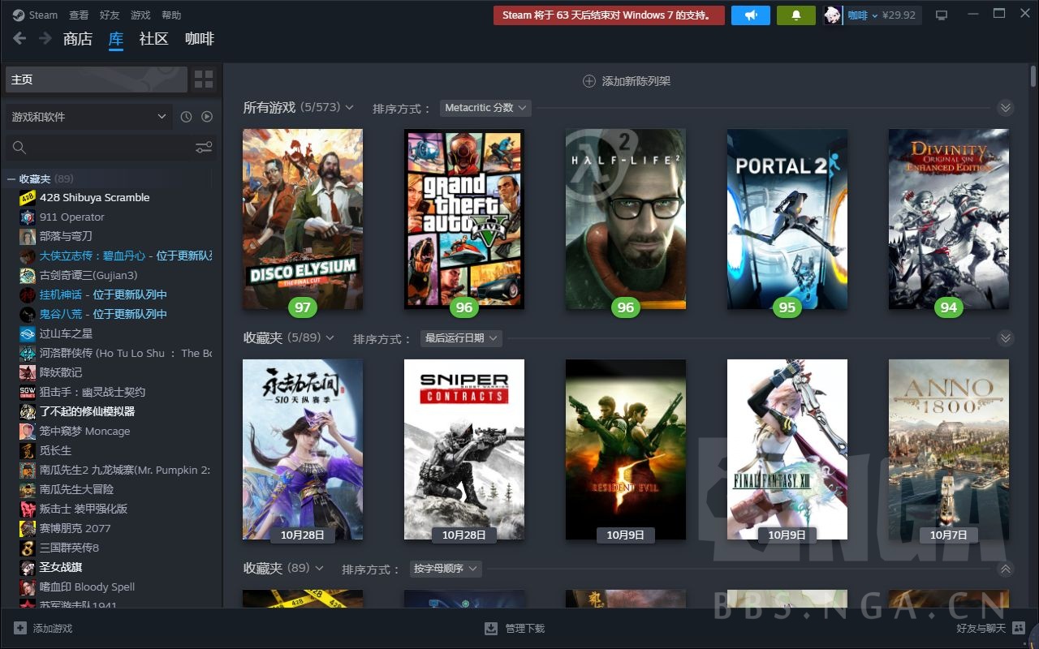Click the play icon next to the clock filter
Screen dimensions: 1039x649
(x=208, y=117)
